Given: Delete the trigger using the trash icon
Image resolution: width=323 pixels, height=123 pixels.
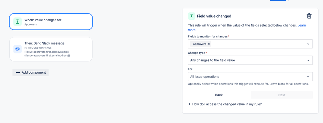Looking at the screenshot, I should click(x=309, y=16).
